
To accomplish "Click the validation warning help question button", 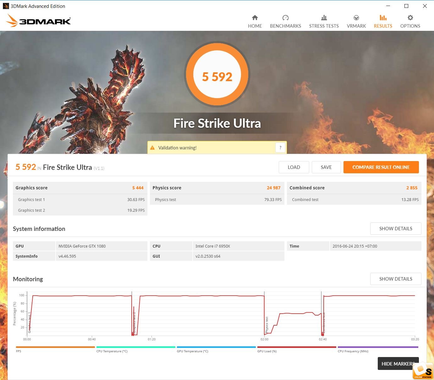I will coord(280,148).
